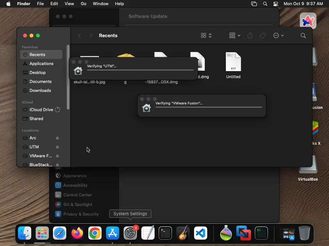329x246 pixels.
Task: Click the Stage Manager icon in menu bar
Action: [x=254, y=4]
